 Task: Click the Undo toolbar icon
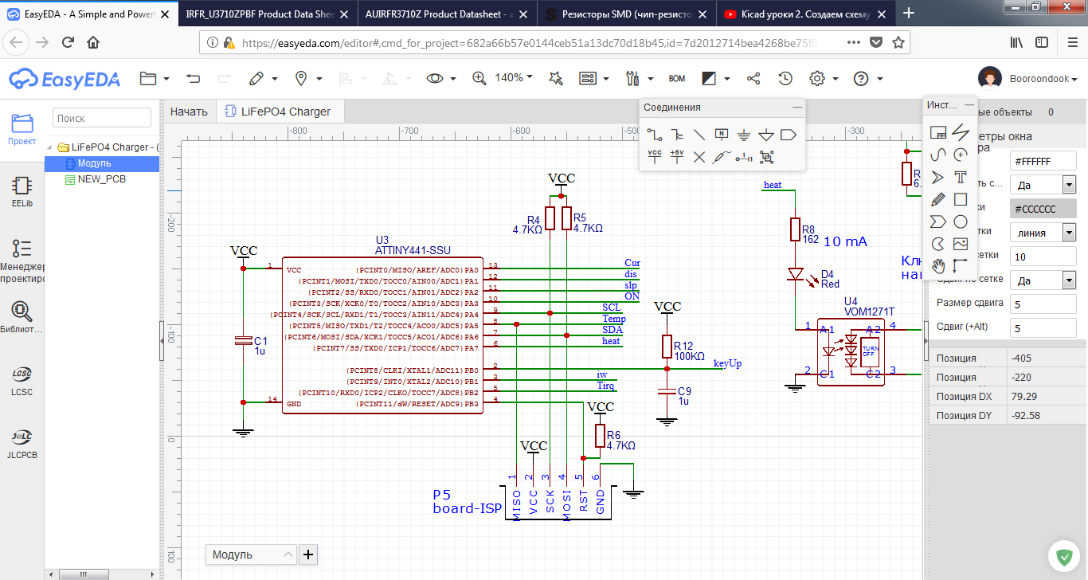pos(193,78)
